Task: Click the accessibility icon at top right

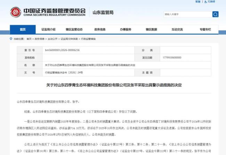Action: pyautogui.click(x=205, y=2)
